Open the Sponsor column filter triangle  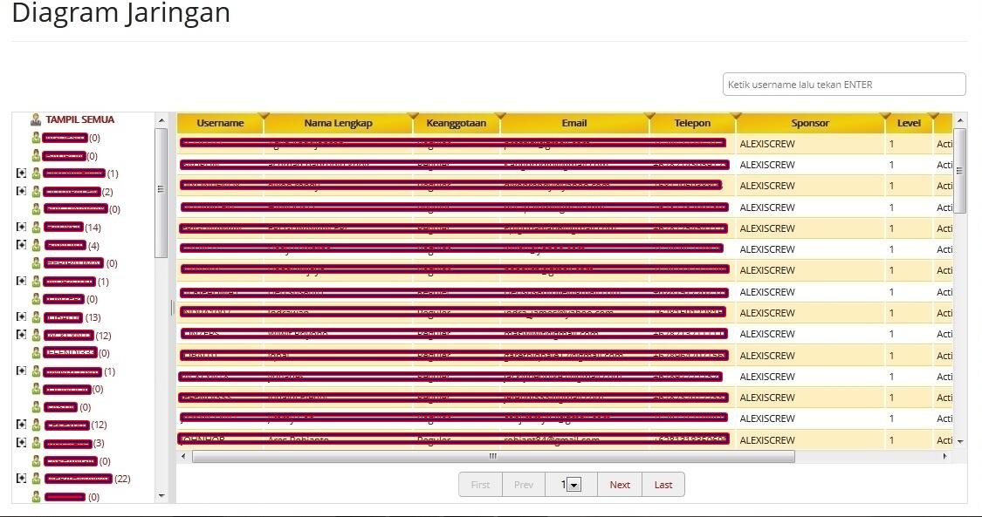pyautogui.click(x=884, y=116)
